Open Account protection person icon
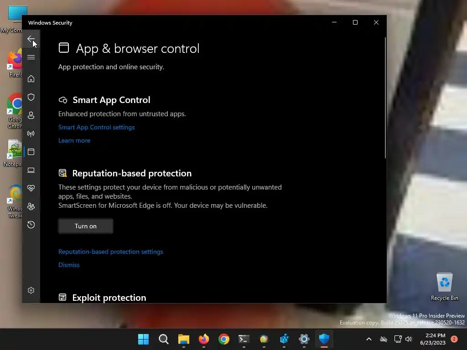This screenshot has height=350, width=467. coord(31,115)
